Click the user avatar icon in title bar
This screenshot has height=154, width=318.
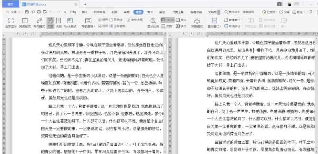pyautogui.click(x=289, y=4)
